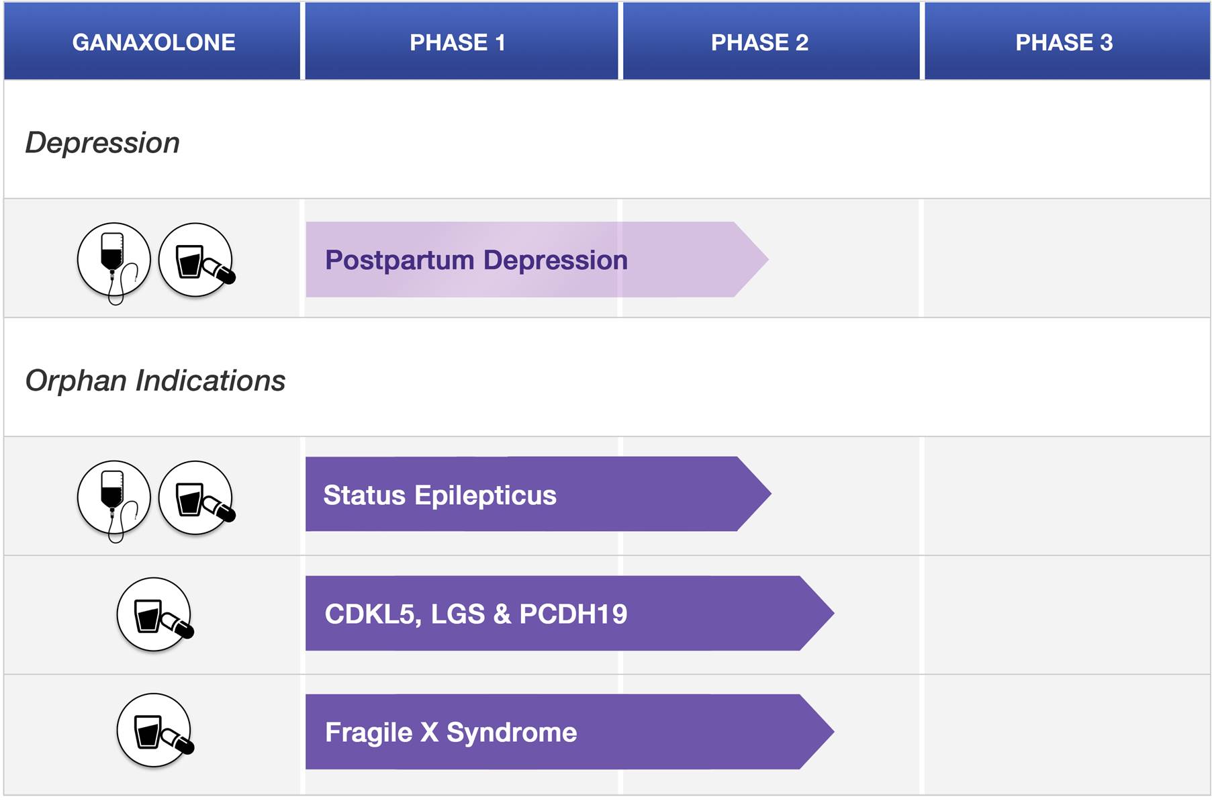Screen dimensions: 1212x803
Task: Click the Orphan Indications section heading
Action: coord(155,380)
